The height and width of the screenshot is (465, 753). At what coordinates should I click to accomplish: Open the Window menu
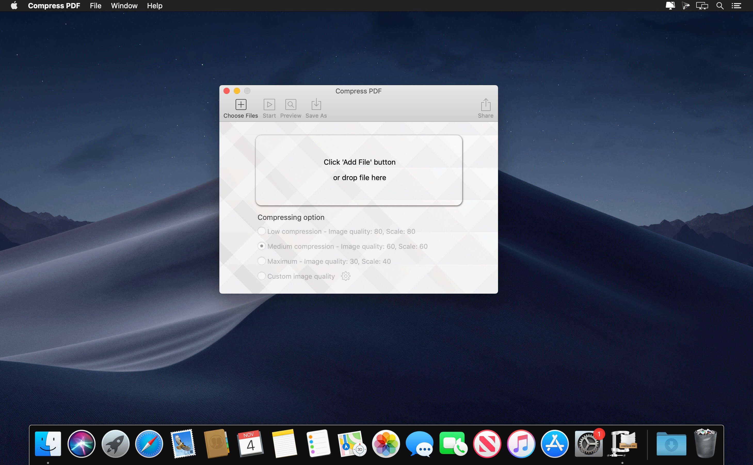pos(124,5)
